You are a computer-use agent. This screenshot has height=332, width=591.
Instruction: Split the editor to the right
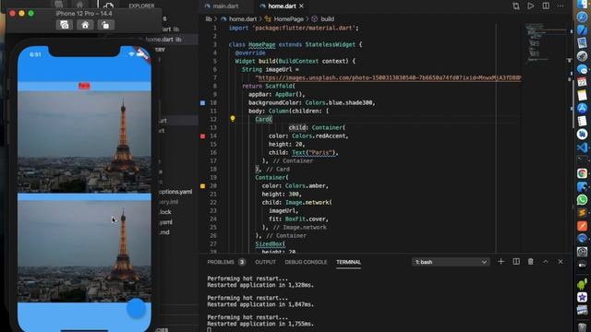coord(546,6)
